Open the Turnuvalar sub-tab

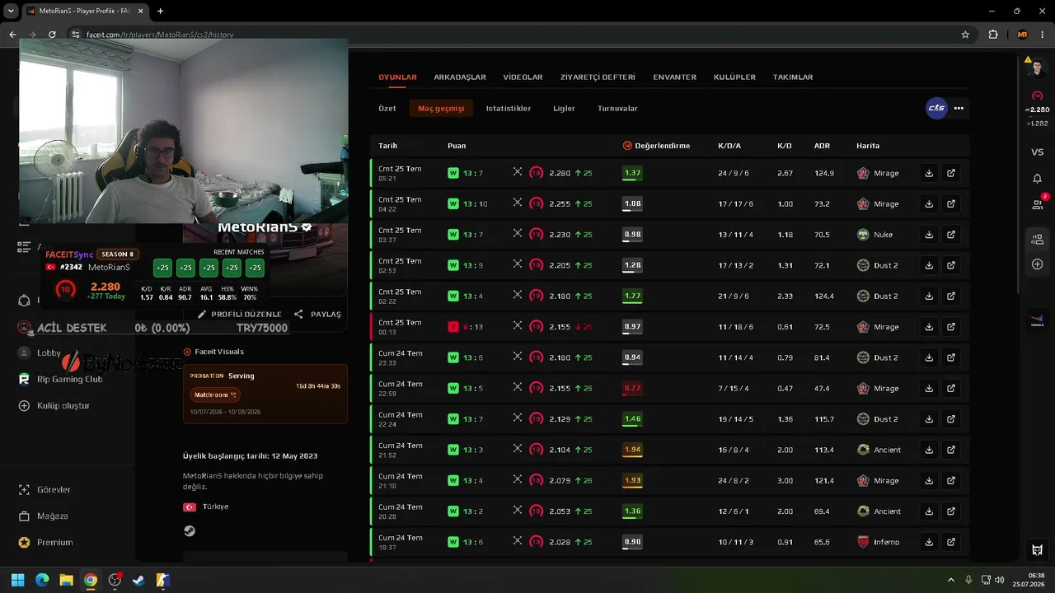tap(617, 108)
